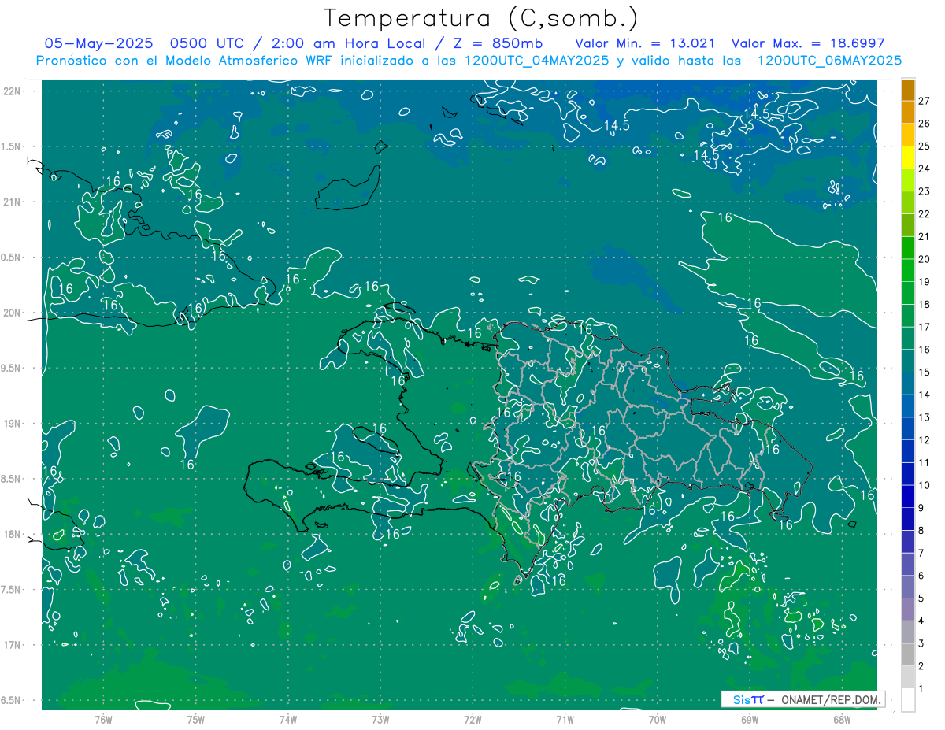Click the '68W' longitude label
The image size is (945, 730).
(x=842, y=719)
